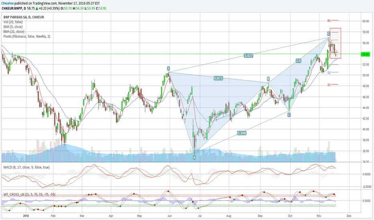Click Aug on the time axis
Screen dimensions: 374x220
[229, 216]
